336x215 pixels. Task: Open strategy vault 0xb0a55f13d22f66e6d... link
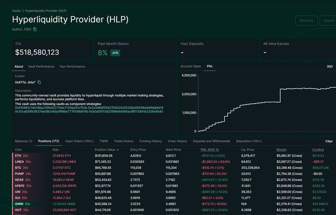point(126,111)
